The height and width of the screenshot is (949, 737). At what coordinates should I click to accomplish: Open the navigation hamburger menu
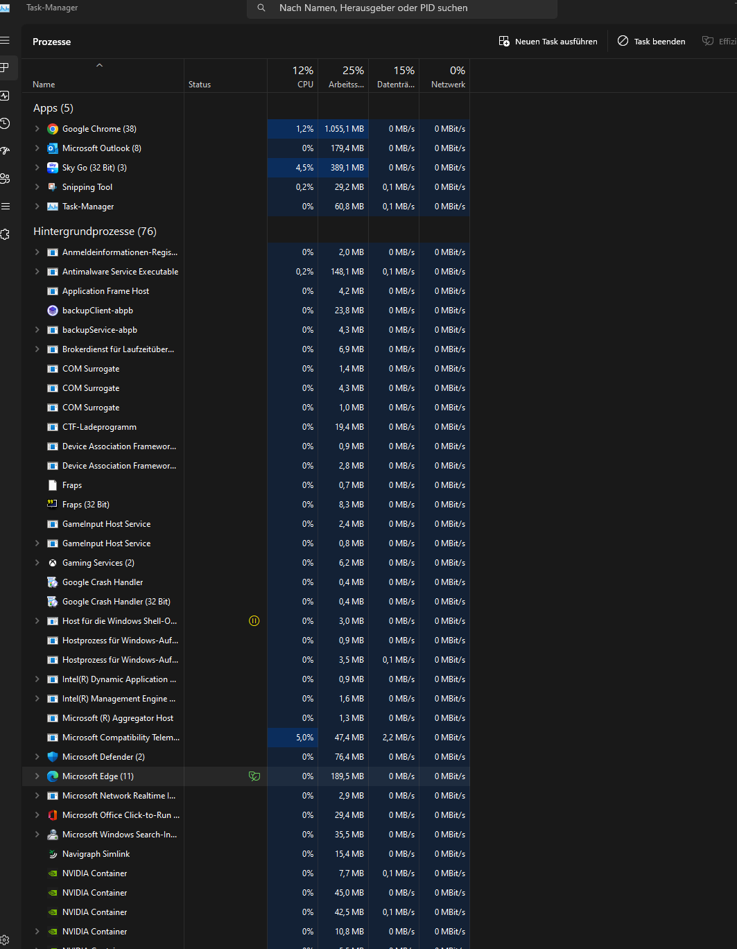[6, 40]
